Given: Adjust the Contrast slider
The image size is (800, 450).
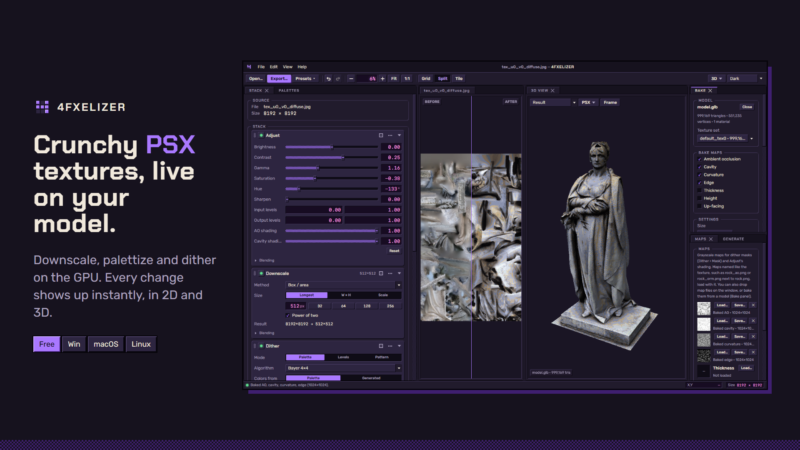Looking at the screenshot, I should point(332,157).
